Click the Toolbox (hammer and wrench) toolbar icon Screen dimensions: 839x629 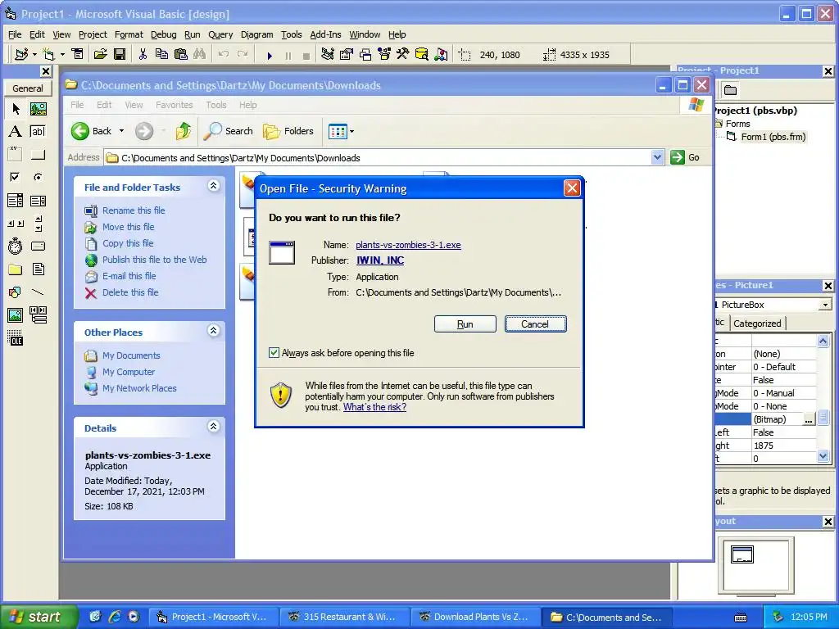[403, 54]
